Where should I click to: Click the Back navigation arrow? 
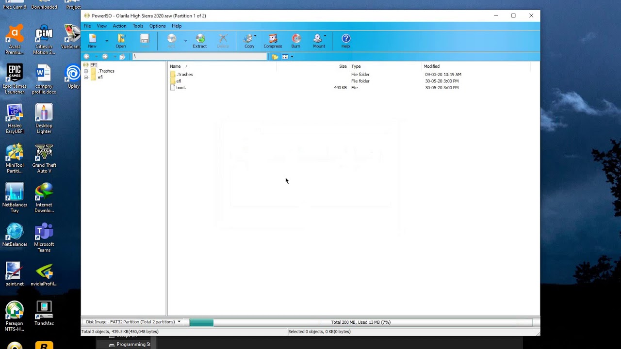86,57
